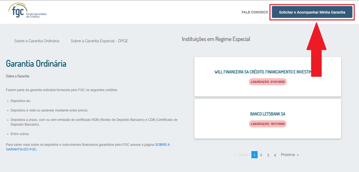The image size is (359, 172).
Task: Open the Fale Conosco link
Action: (254, 12)
